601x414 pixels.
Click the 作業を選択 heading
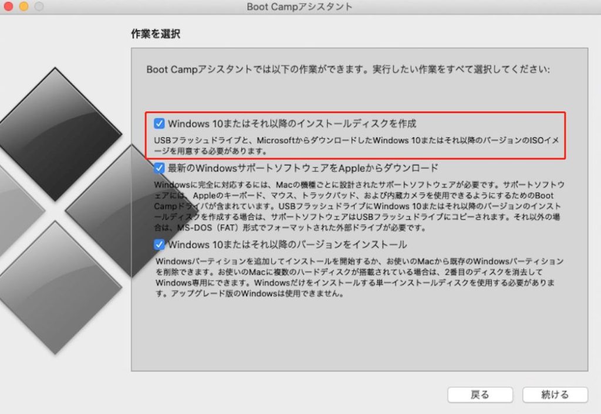pyautogui.click(x=155, y=34)
